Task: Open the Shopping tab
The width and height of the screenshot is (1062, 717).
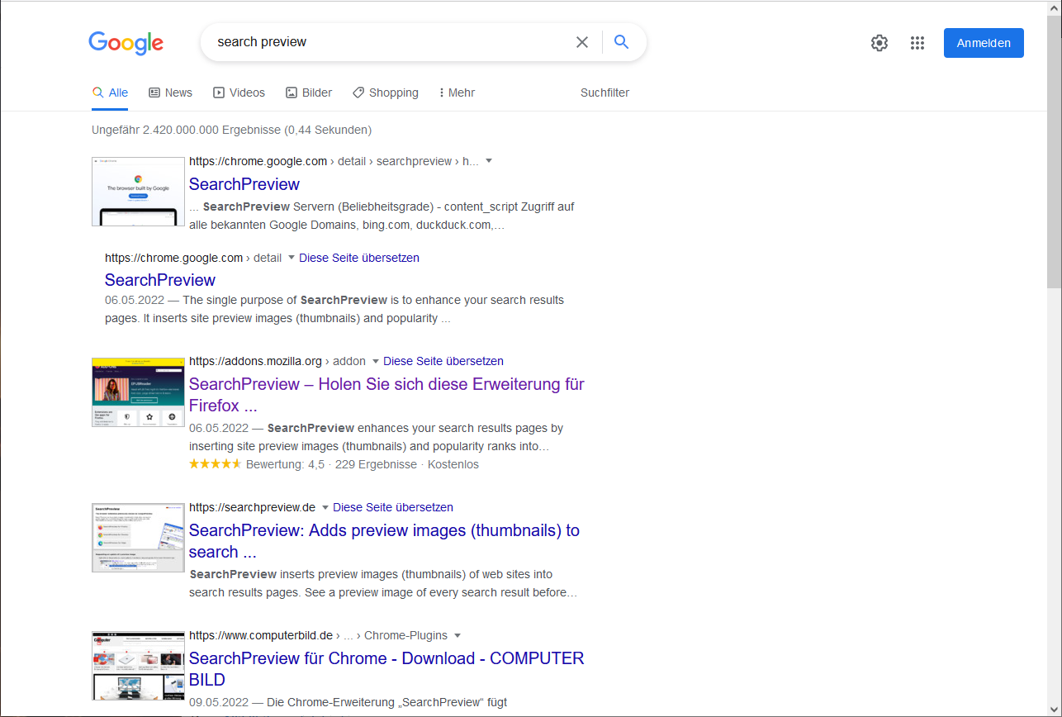Action: (385, 93)
